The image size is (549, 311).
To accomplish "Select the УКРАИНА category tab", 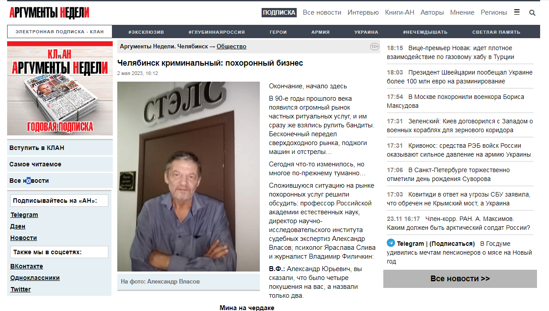I will [x=366, y=32].
